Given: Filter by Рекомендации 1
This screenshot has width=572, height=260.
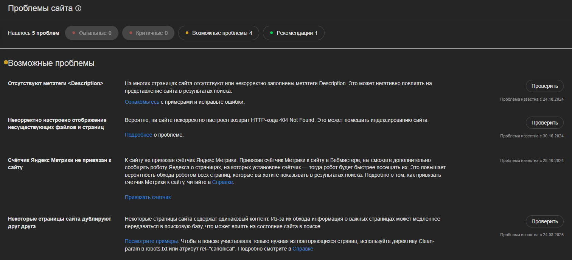Looking at the screenshot, I should point(293,33).
